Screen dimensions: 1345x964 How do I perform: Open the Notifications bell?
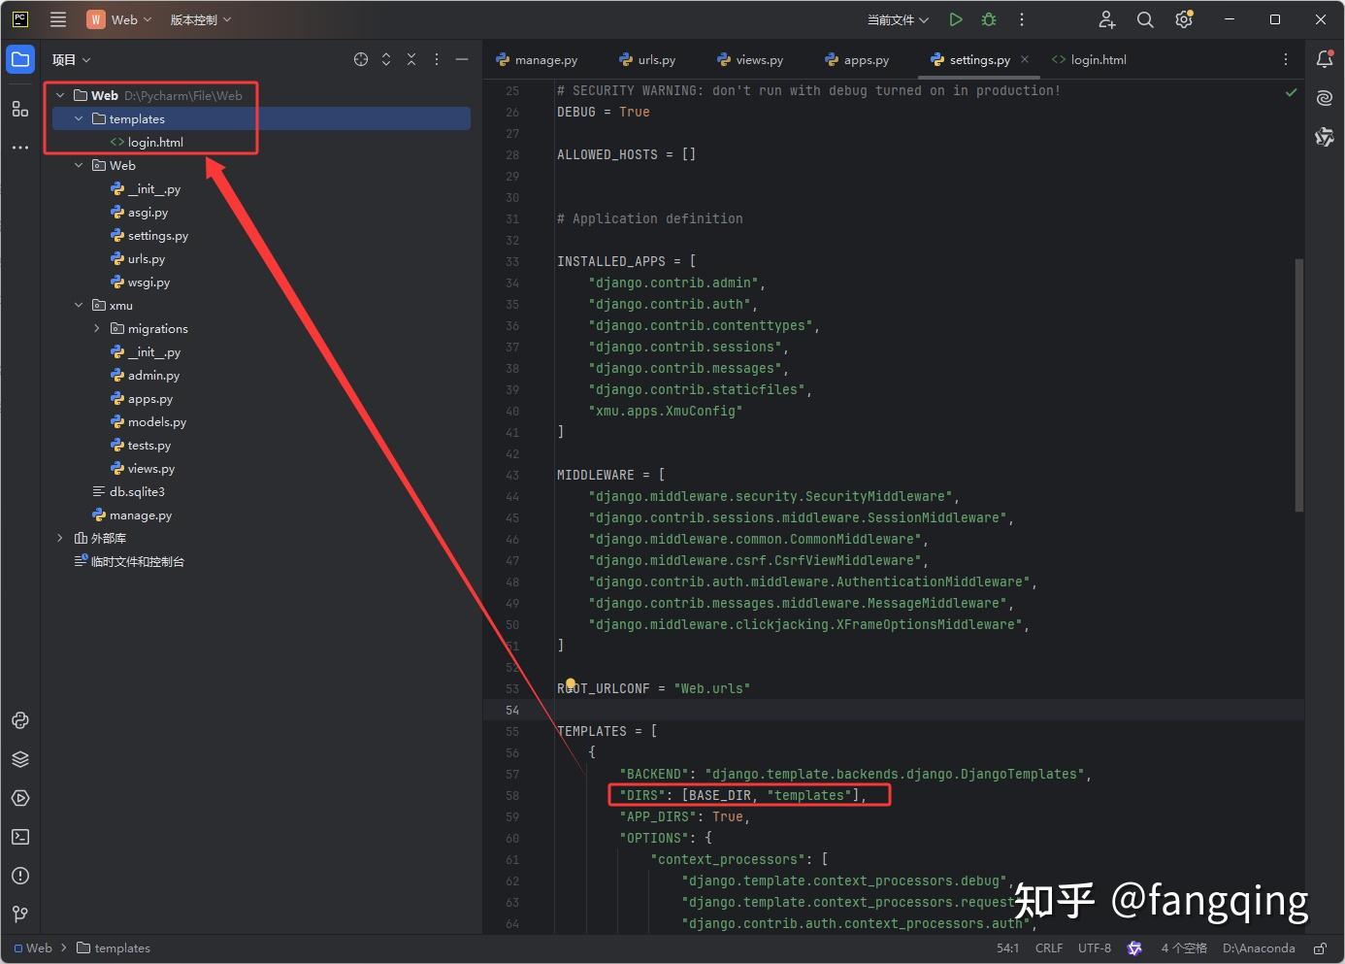[1325, 59]
